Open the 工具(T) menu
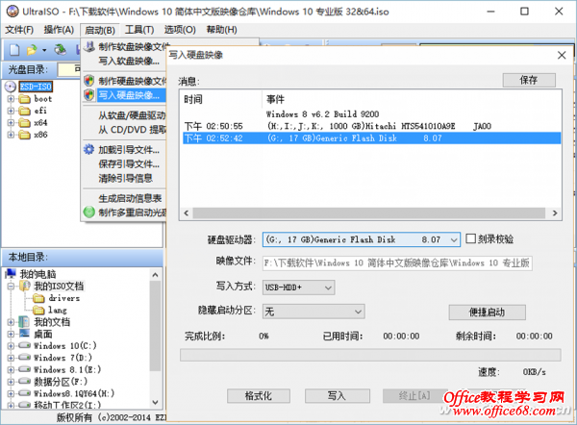The height and width of the screenshot is (425, 577). pos(139,30)
